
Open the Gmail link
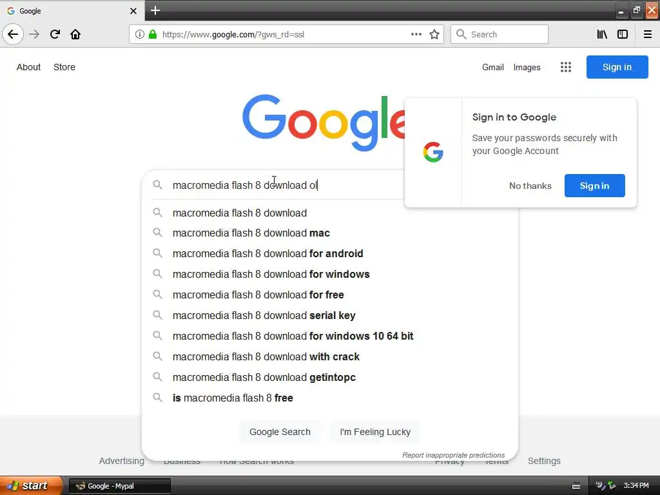pyautogui.click(x=493, y=67)
